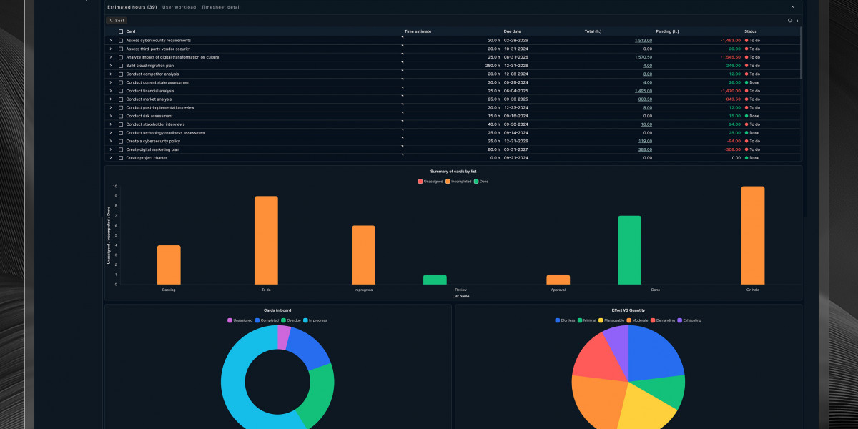Viewport: 858px width, 429px height.
Task: Tick the checkbox for Build cloud migration plan
Action: pos(121,66)
